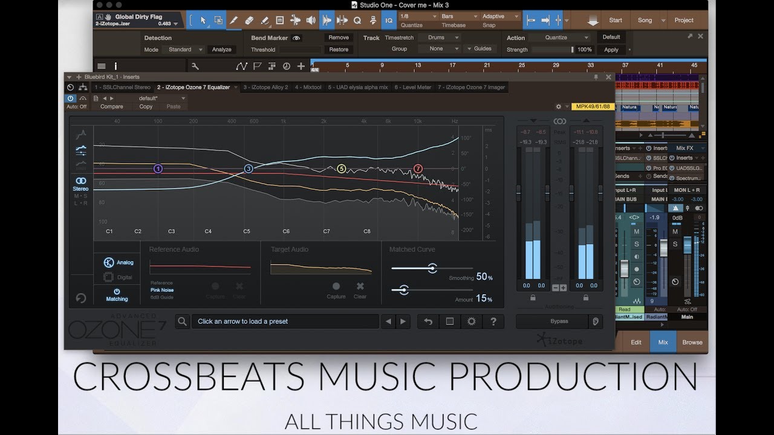This screenshot has height=435, width=774.
Task: Switch to 5 - UAD elysia alpha mix tab
Action: pyautogui.click(x=358, y=87)
